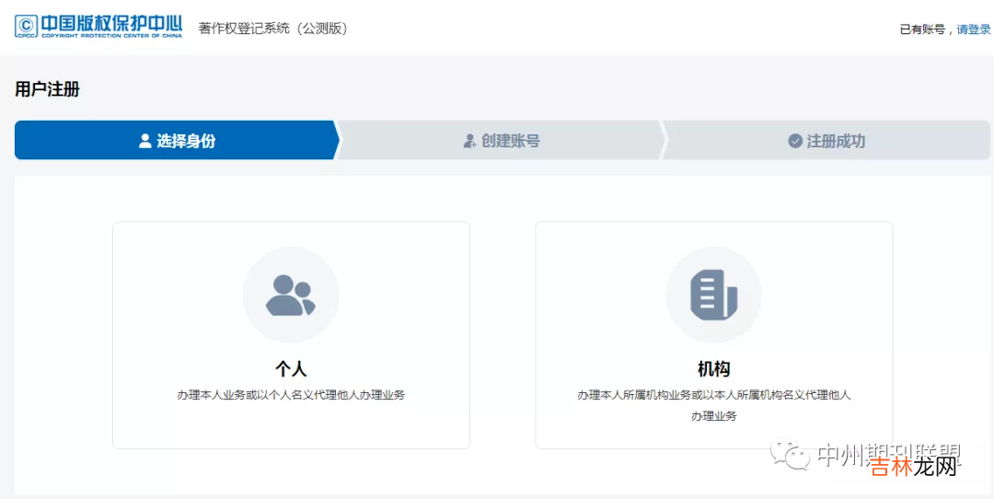
Task: Choose the 机构 identity heading
Action: pyautogui.click(x=714, y=368)
